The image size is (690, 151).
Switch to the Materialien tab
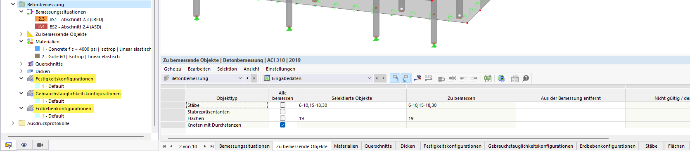coord(346,146)
